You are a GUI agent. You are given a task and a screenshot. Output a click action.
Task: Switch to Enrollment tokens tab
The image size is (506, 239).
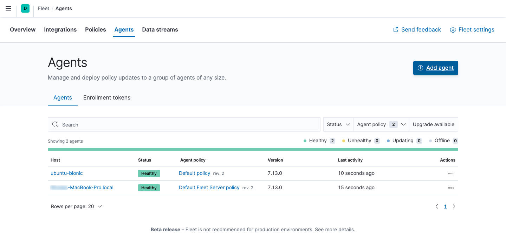pos(107,98)
